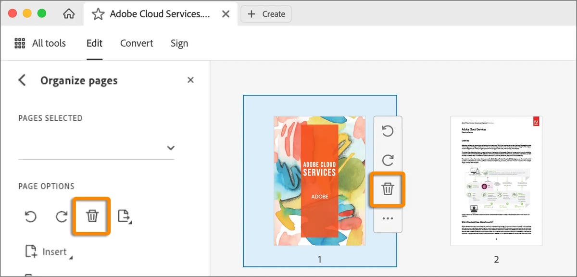Click the trash icon beside page 1
The height and width of the screenshot is (277, 577).
[x=388, y=189]
